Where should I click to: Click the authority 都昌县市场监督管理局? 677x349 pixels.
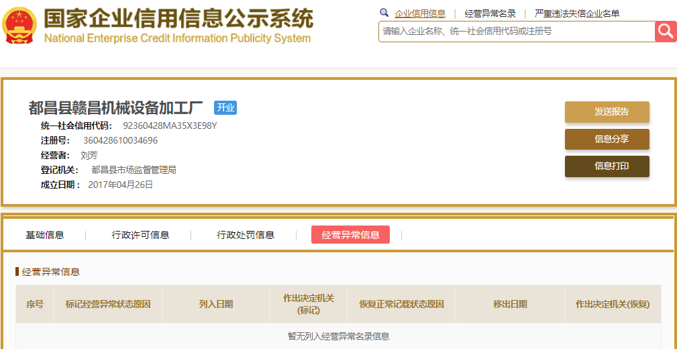[134, 170]
